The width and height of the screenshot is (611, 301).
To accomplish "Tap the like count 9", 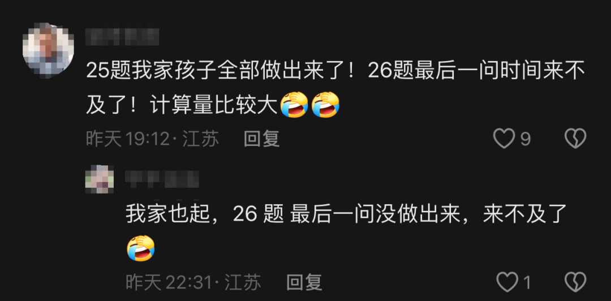I will coord(525,139).
